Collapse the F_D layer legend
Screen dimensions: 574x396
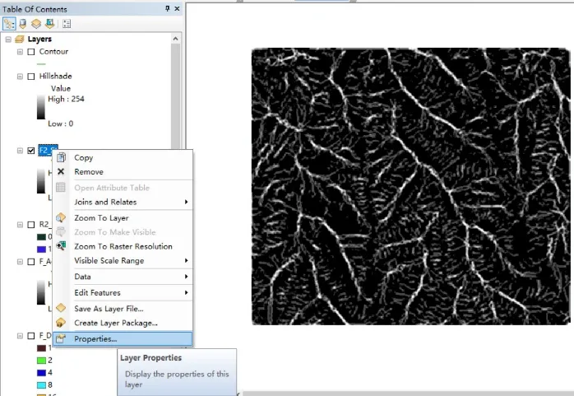pyautogui.click(x=20, y=336)
